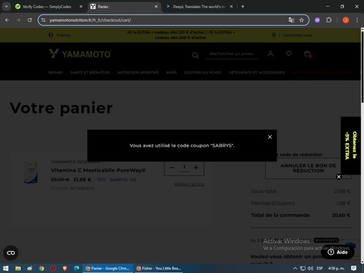The width and height of the screenshot is (364, 273).
Task: Show hidden system tray icons chevron
Action: tap(295, 268)
